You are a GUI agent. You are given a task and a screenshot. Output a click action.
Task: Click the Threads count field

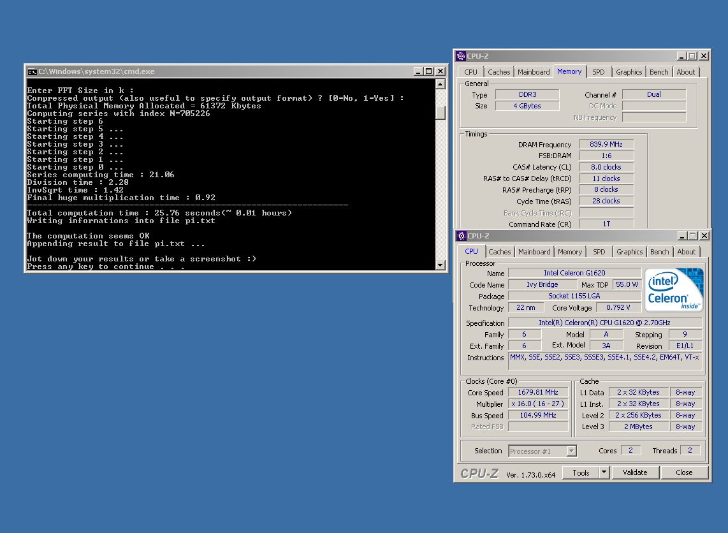coord(690,450)
